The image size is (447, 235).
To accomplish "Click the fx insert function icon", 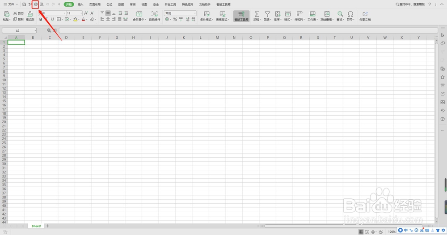I will point(55,30).
